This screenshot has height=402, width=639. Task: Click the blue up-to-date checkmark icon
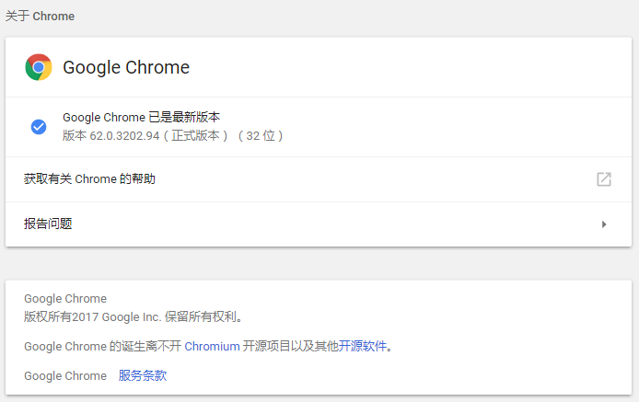point(39,127)
